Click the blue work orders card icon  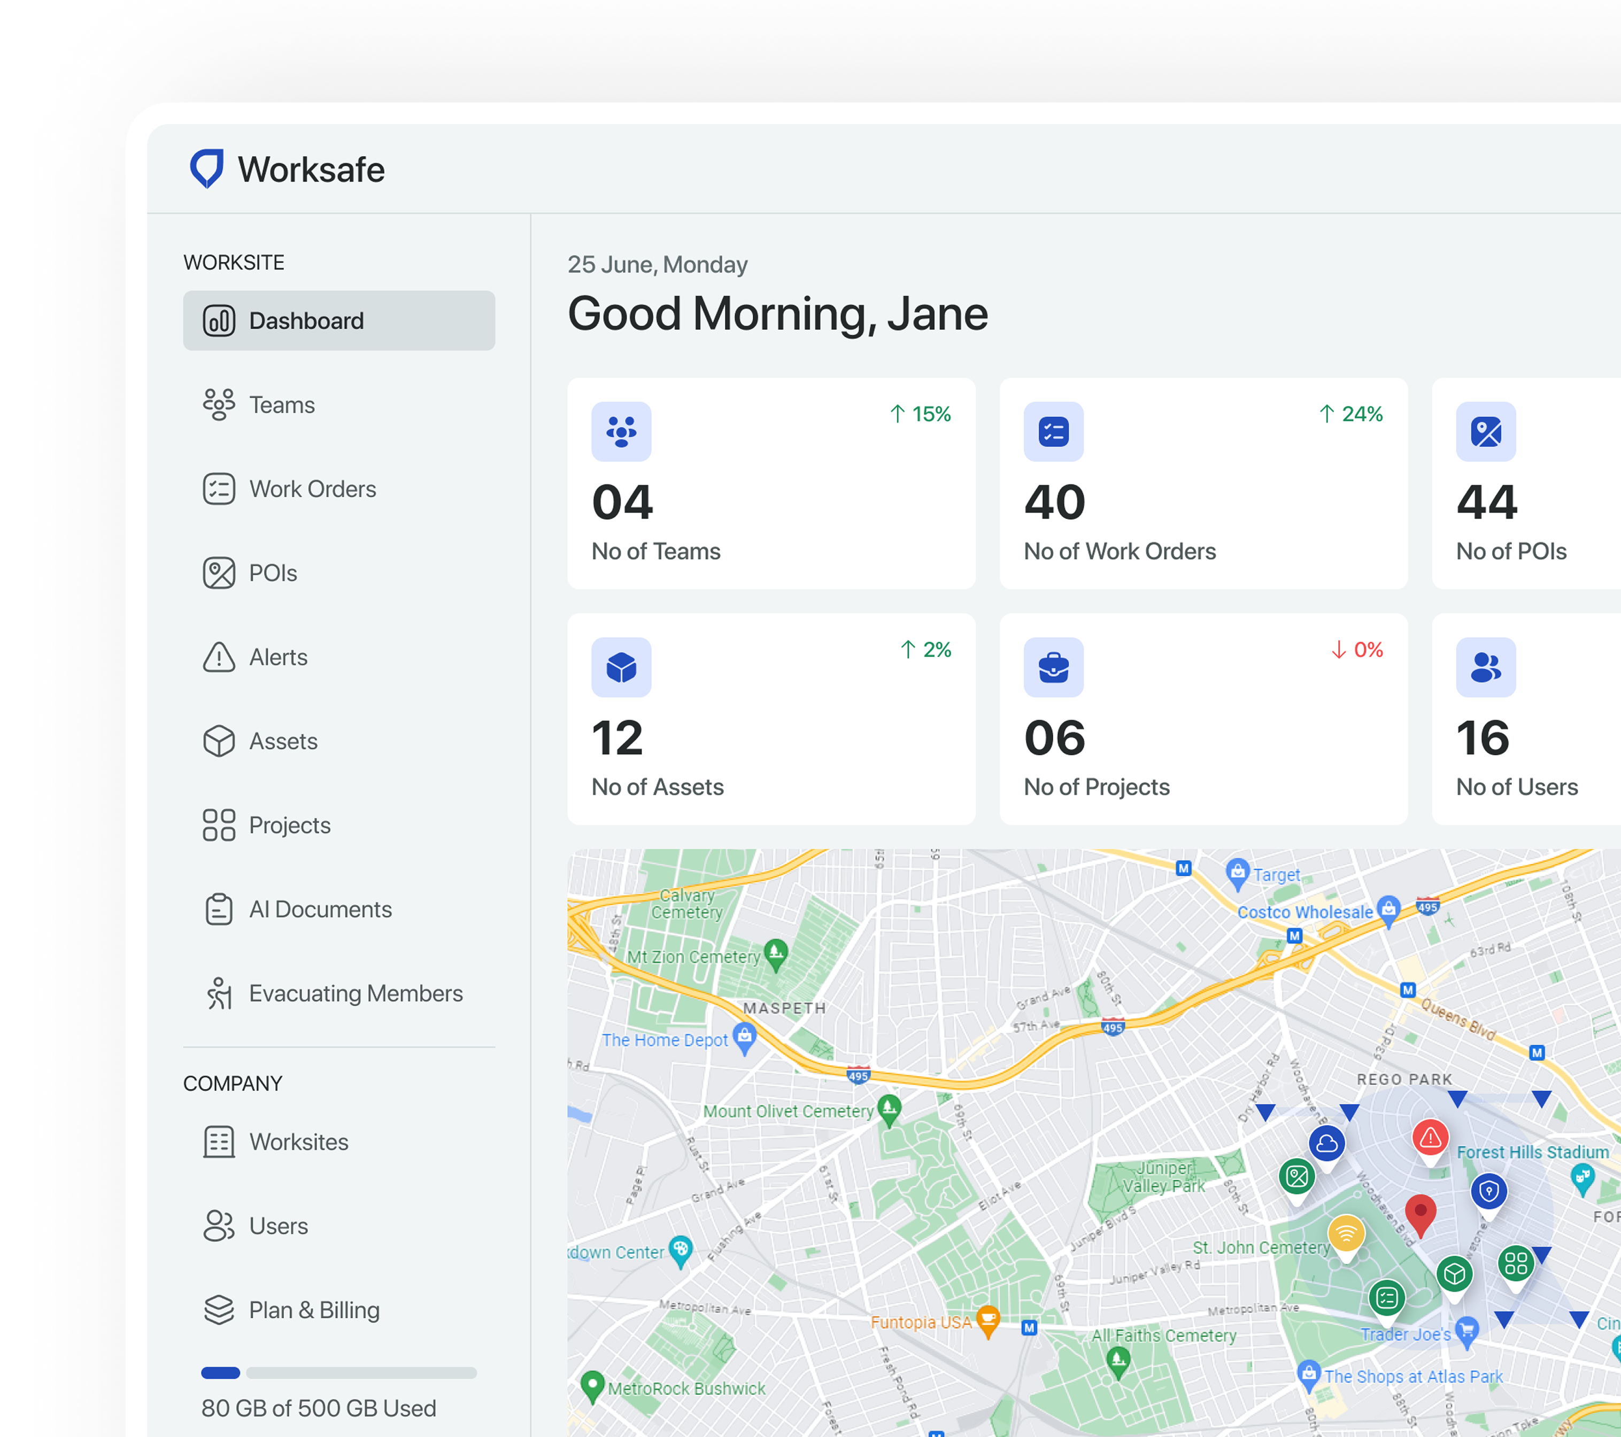pyautogui.click(x=1053, y=432)
